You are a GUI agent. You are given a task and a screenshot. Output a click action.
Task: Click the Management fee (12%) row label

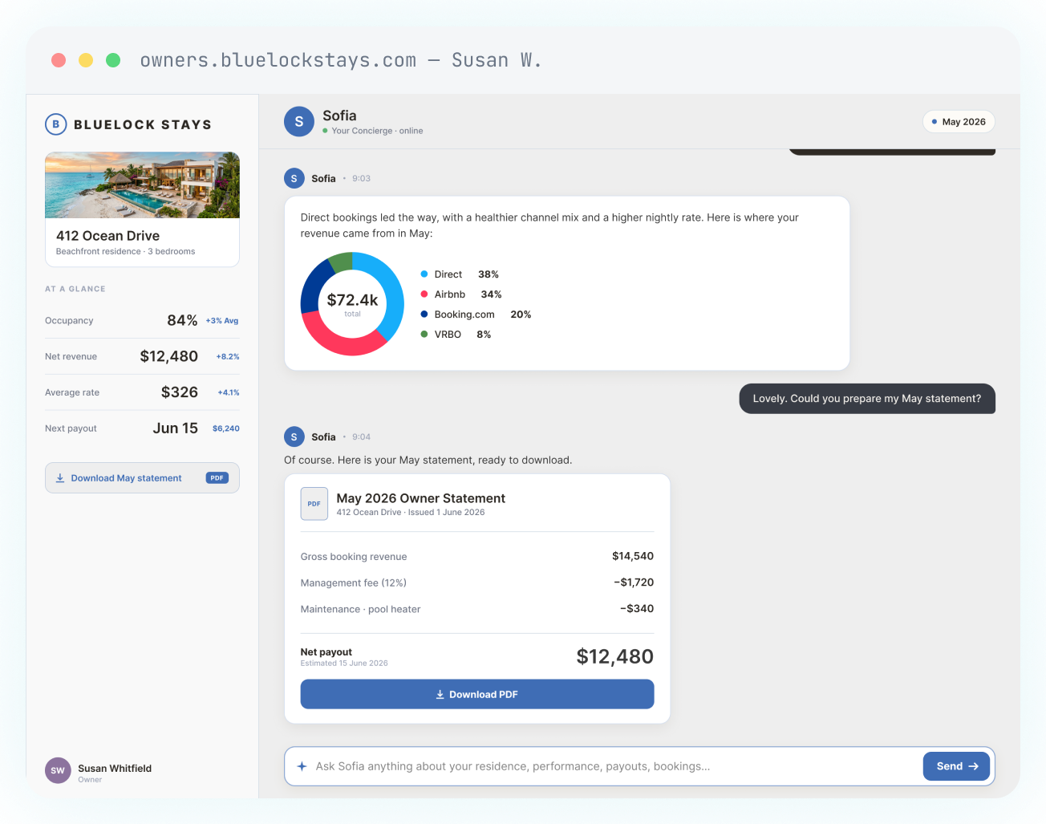(x=354, y=583)
